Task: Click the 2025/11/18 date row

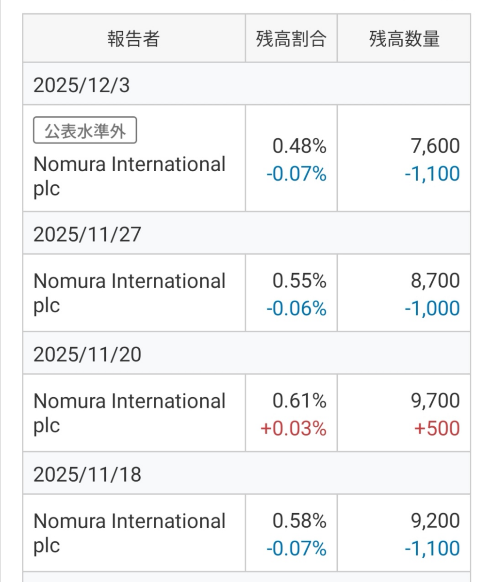Action: click(x=87, y=474)
